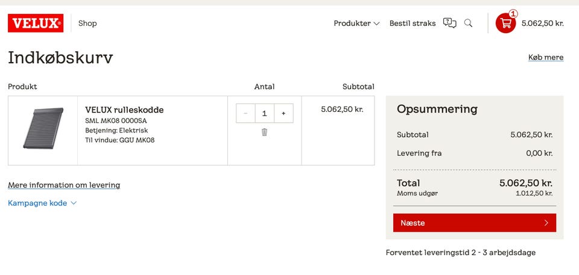Select Til vindue: GGU MK08 text

click(119, 140)
